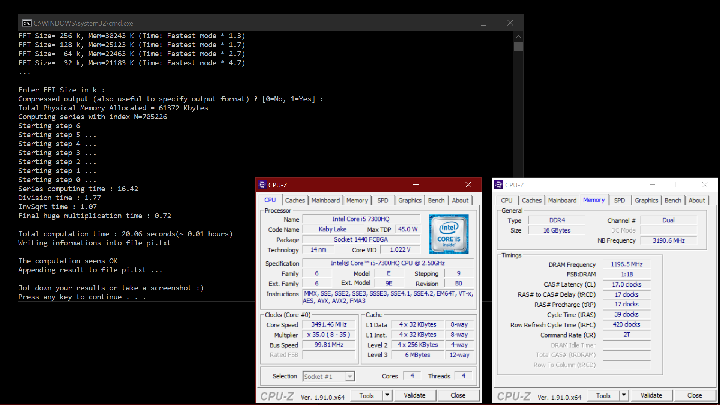Click the Command Rate value 2T

point(626,334)
